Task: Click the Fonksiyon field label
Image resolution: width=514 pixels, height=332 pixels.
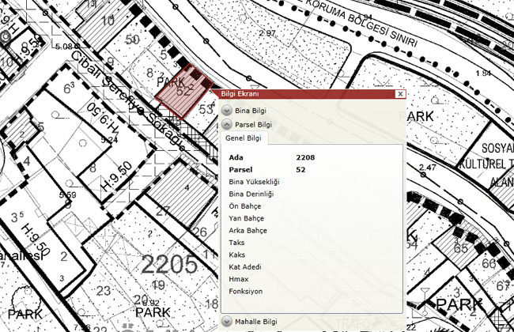Action: (244, 289)
